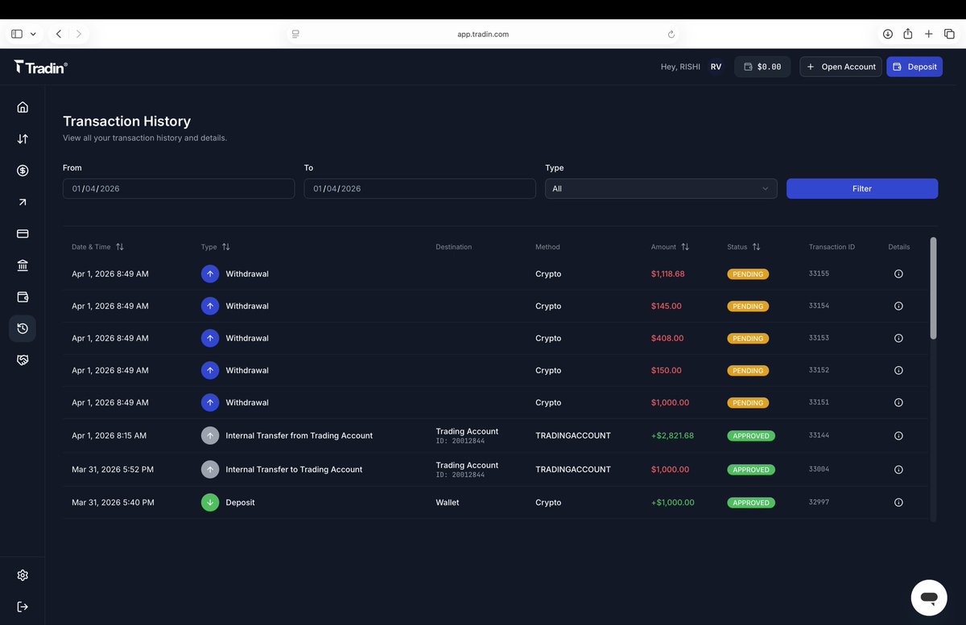Open the bank building icon in sidebar
This screenshot has height=625, width=966.
tap(23, 265)
